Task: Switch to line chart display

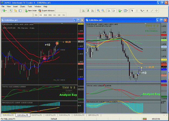Action: (93, 11)
